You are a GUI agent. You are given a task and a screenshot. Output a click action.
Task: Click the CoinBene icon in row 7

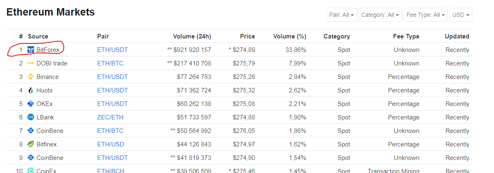coord(31,131)
